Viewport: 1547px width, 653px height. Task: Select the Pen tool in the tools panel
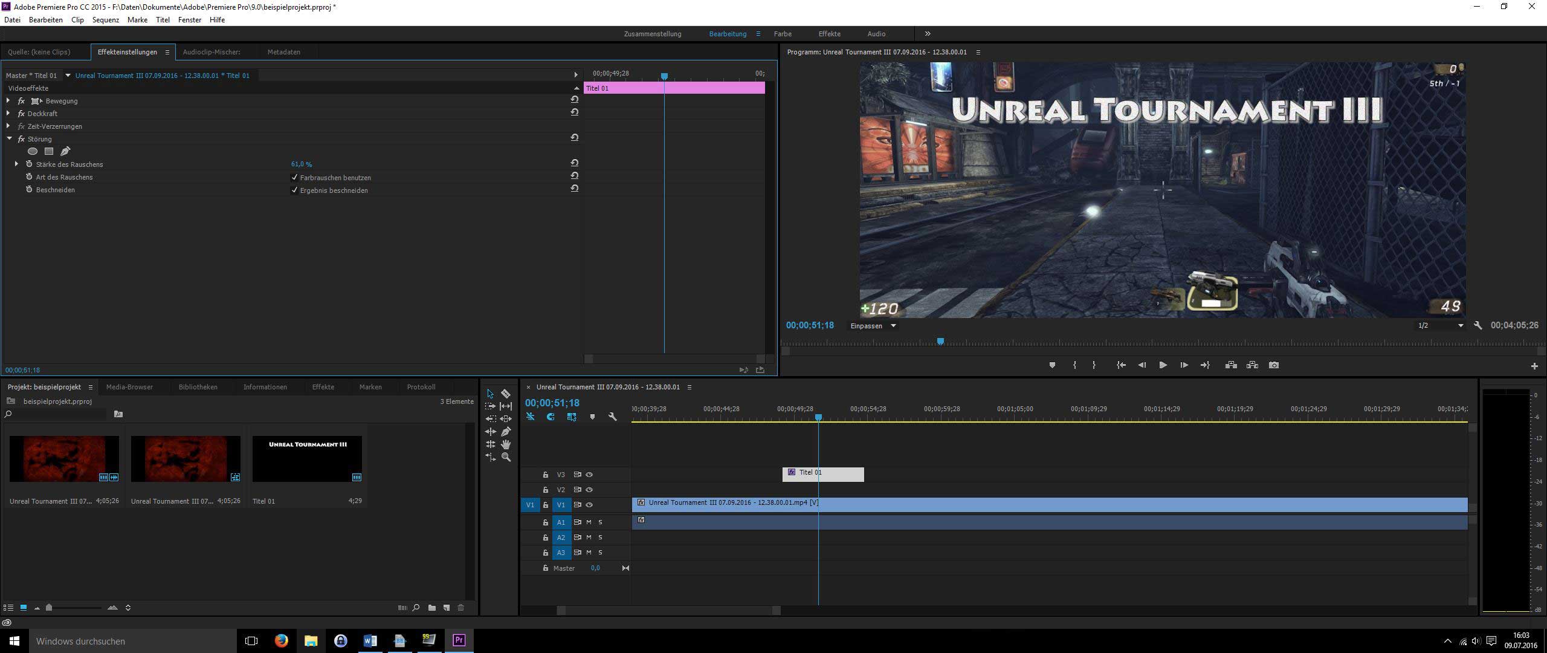coord(506,432)
